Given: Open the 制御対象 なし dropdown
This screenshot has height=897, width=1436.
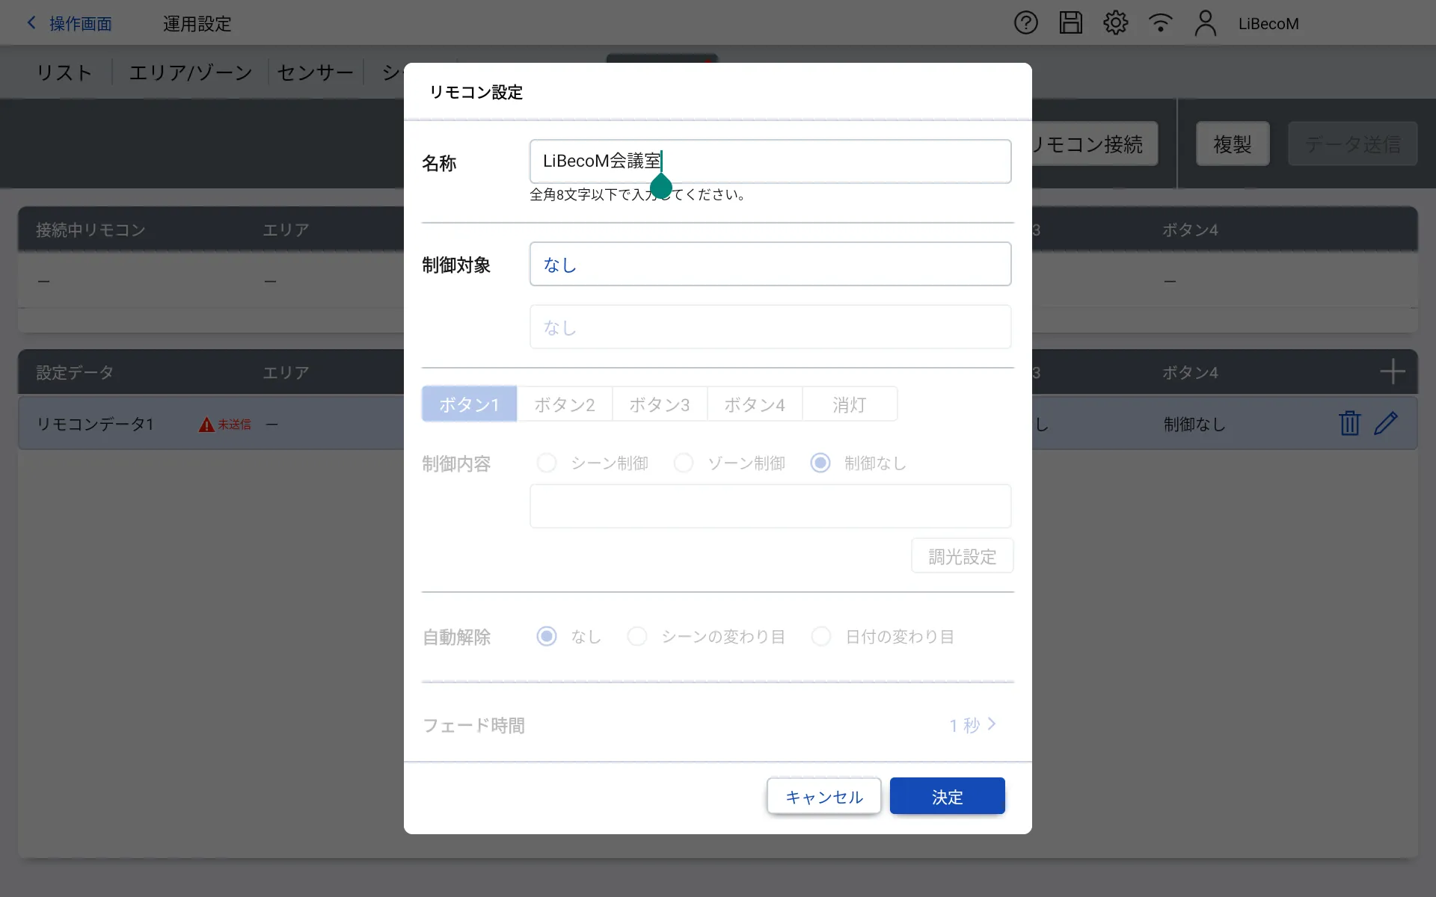Looking at the screenshot, I should click(770, 264).
